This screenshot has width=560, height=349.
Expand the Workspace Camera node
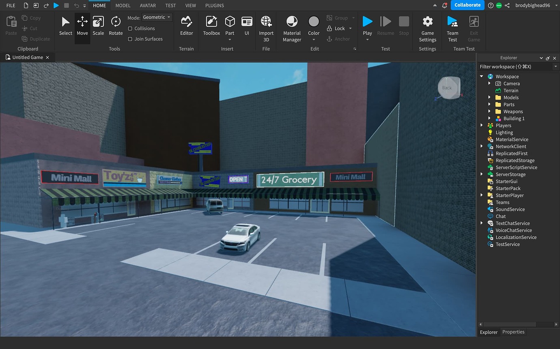pos(490,83)
